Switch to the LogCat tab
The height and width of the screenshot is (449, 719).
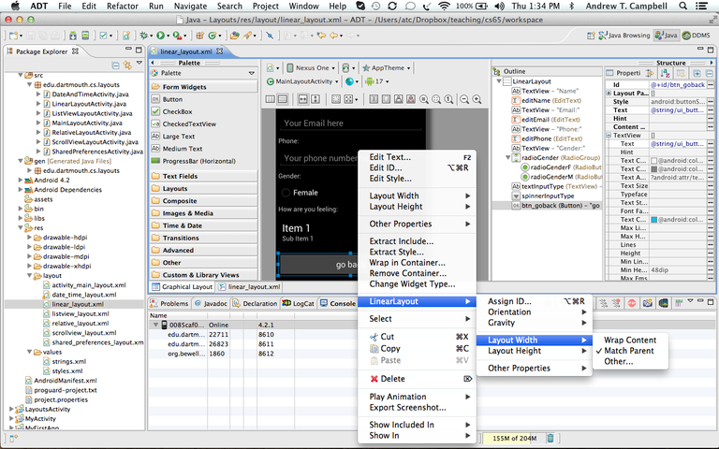(298, 303)
